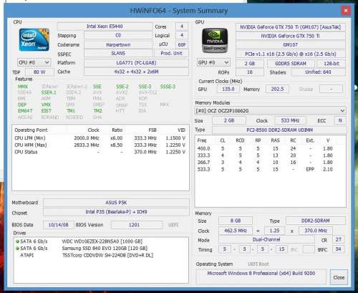The width and height of the screenshot is (358, 293).
Task: Click the PC2-8500 DDR2-SDRAM UDIMM type field
Action: 279,130
